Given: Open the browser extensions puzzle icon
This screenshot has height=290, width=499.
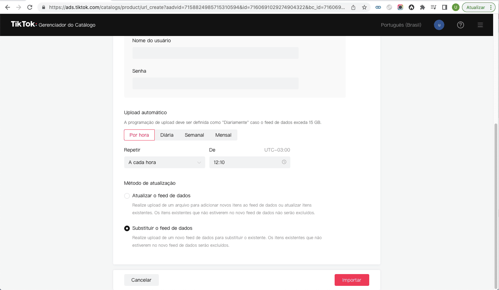Looking at the screenshot, I should 422,7.
